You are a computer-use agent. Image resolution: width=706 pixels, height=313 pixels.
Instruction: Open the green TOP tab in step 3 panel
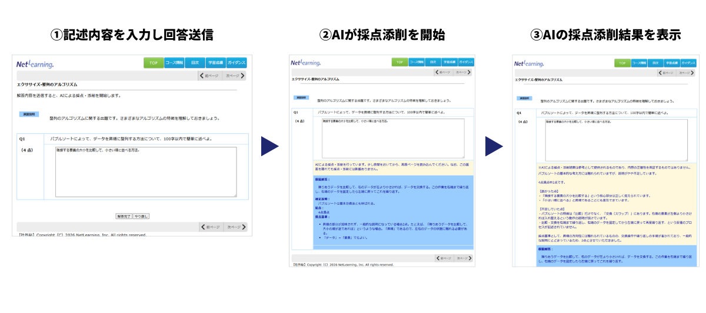(x=621, y=63)
